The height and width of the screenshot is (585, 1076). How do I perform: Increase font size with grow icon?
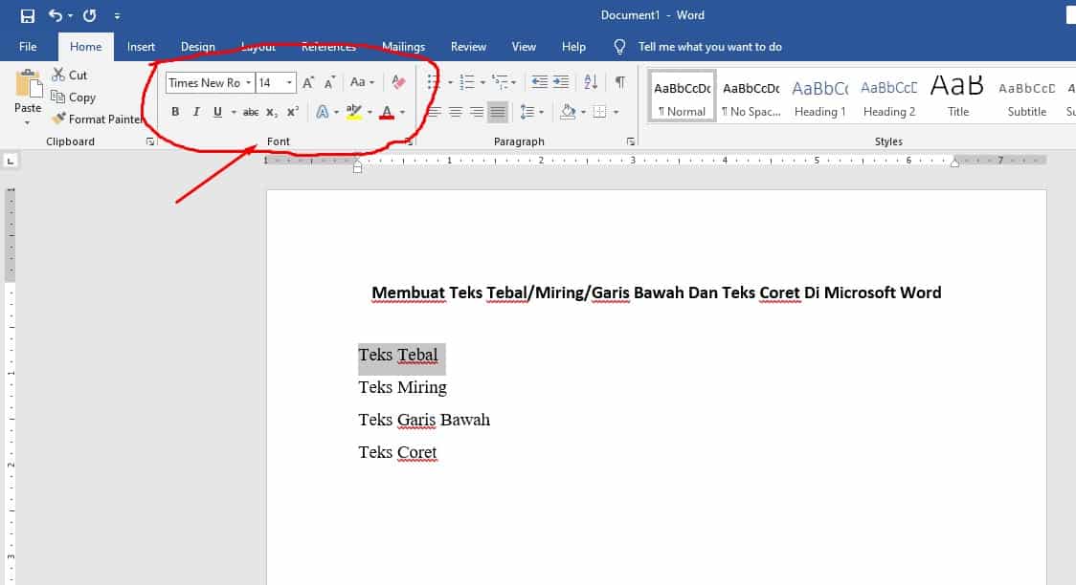(x=309, y=83)
